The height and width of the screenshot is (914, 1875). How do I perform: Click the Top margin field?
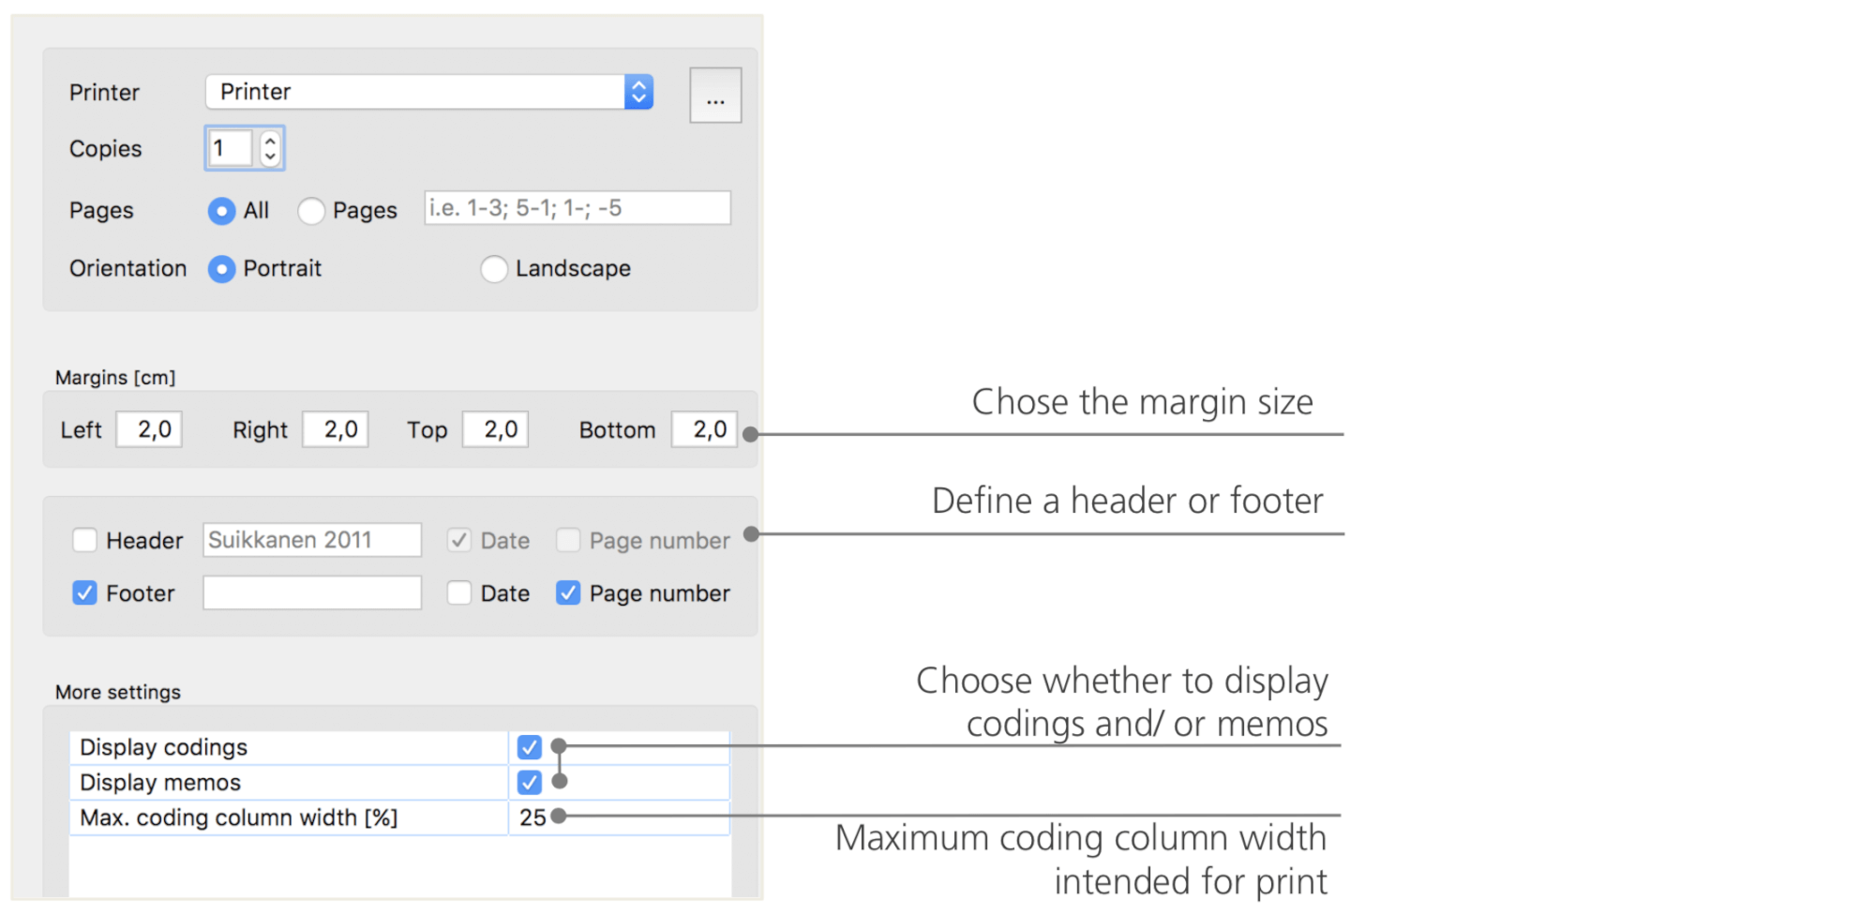(x=495, y=429)
